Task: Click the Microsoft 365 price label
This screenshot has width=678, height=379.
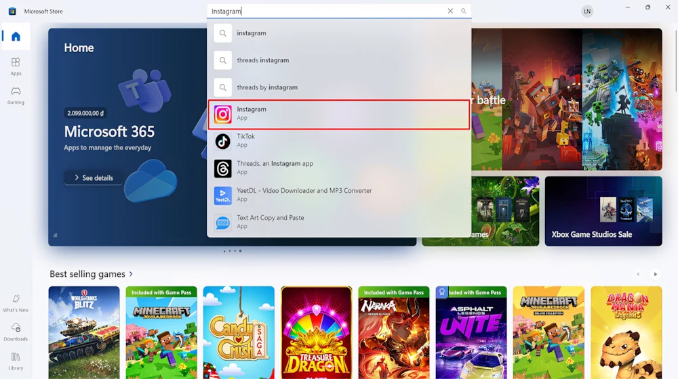Action: 85,113
